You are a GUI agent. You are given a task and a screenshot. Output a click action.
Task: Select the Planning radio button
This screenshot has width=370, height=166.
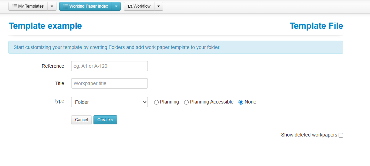(156, 102)
